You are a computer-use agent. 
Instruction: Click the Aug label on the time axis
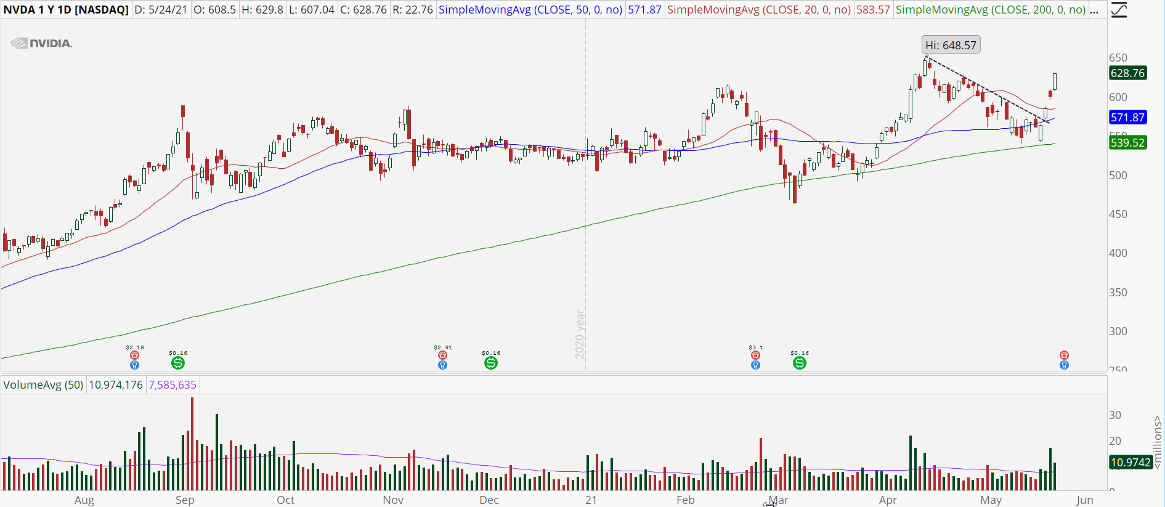pos(84,500)
